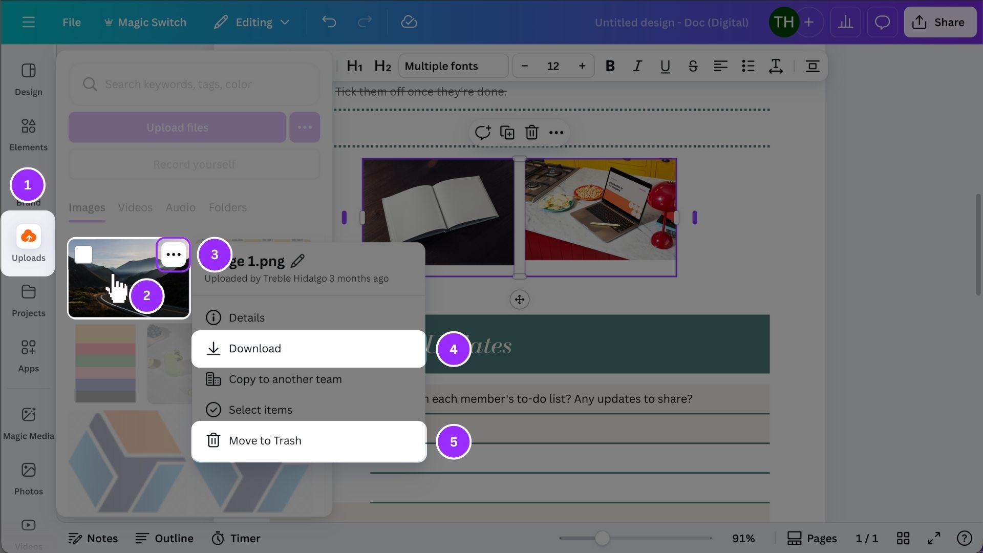Click the Upload files button
This screenshot has width=983, height=553.
click(177, 127)
